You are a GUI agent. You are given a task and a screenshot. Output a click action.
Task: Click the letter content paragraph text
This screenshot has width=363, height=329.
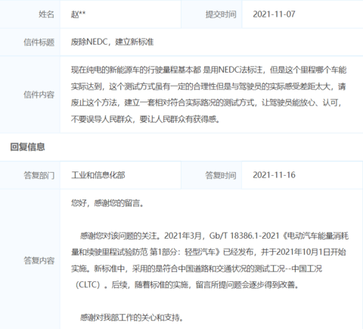[209, 94]
